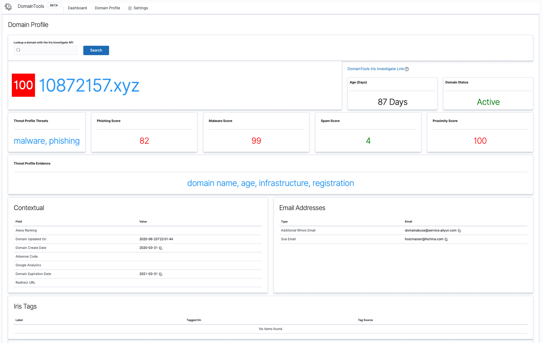Open the Settings tab
The width and height of the screenshot is (542, 343).
pyautogui.click(x=138, y=8)
